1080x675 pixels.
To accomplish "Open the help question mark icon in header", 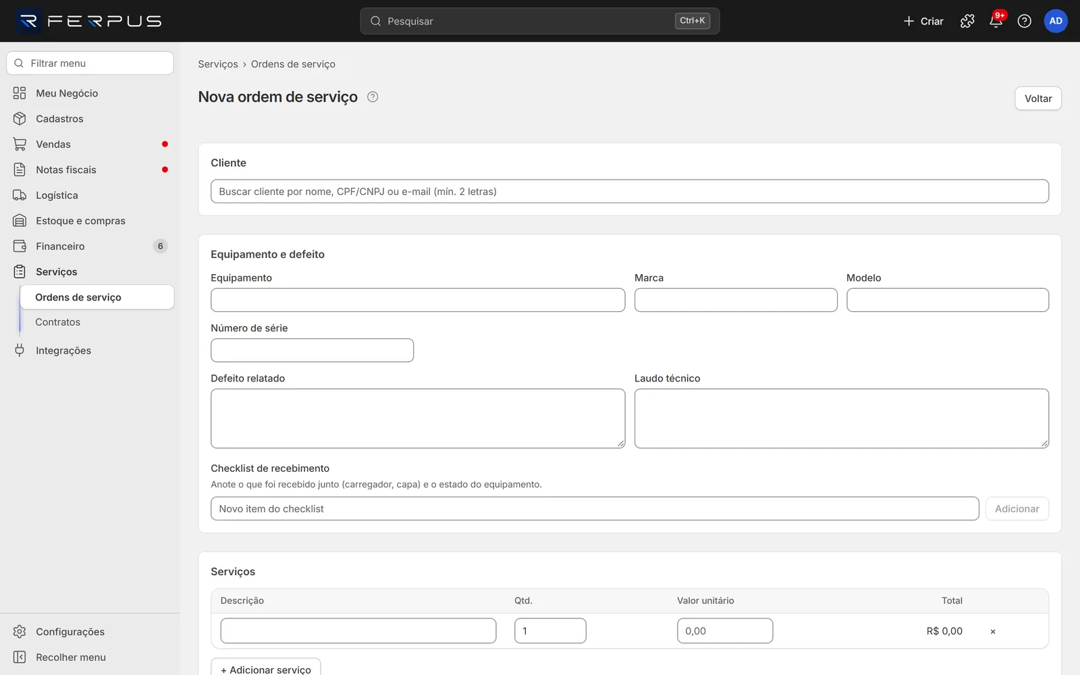I will (x=1024, y=21).
